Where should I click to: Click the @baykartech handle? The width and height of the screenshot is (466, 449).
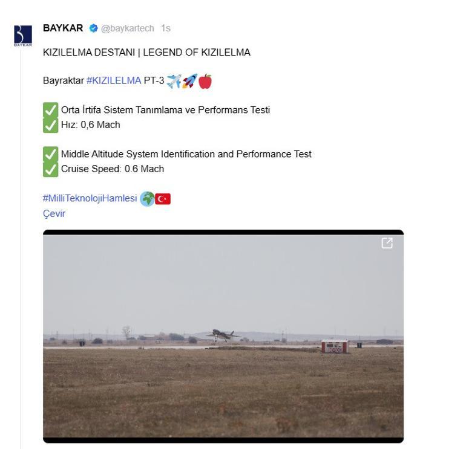(127, 28)
